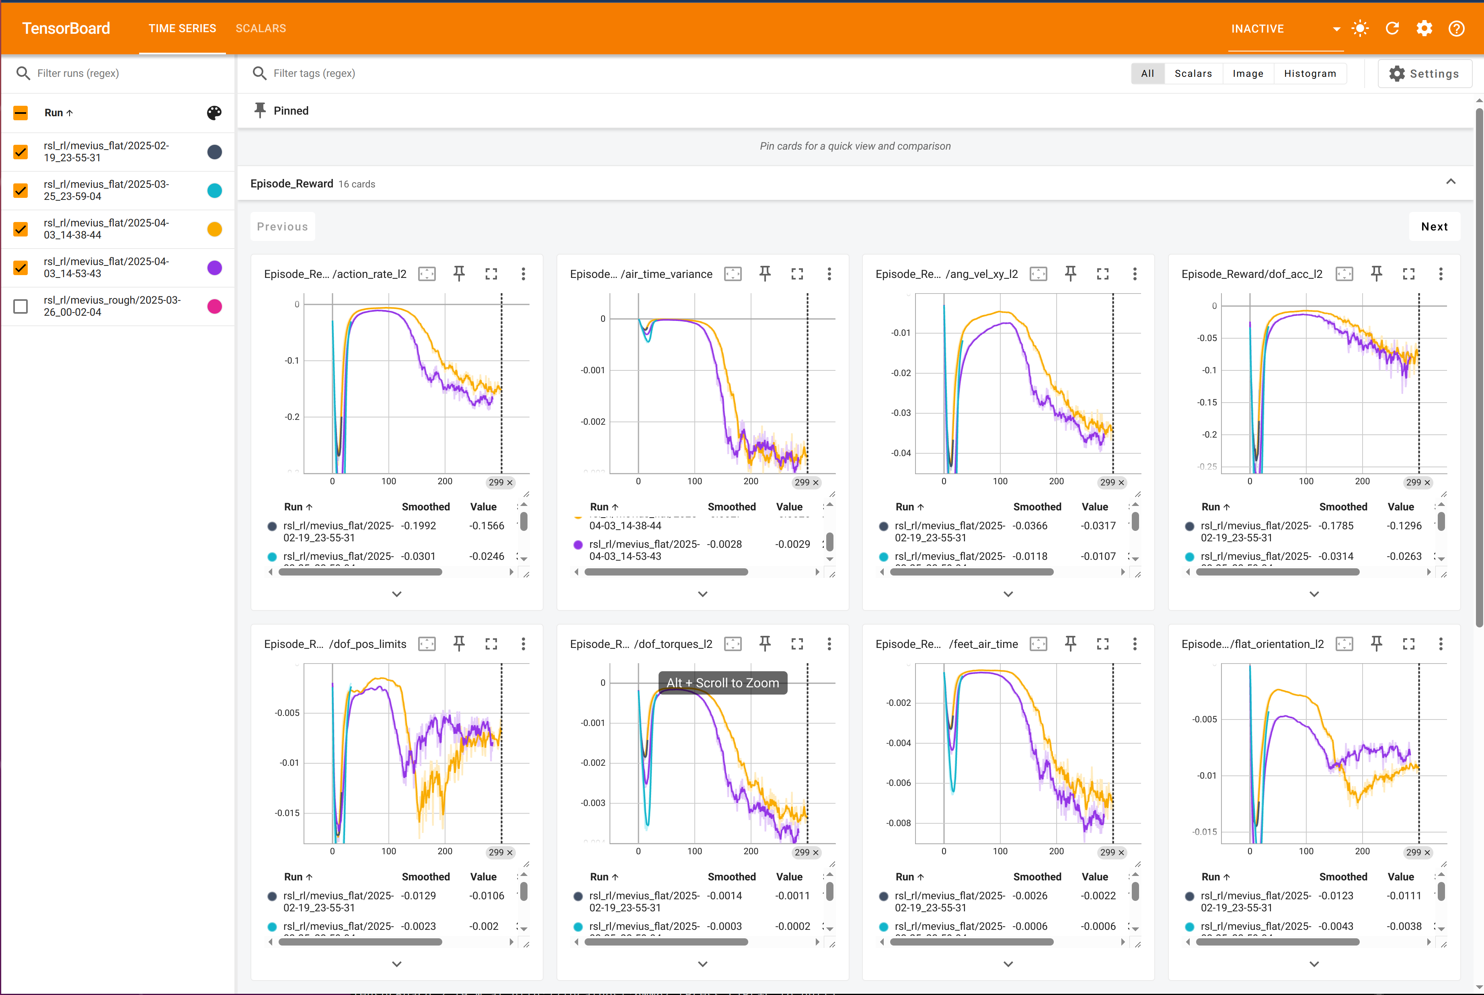The width and height of the screenshot is (1484, 995).
Task: Collapse the Episode_Reward section
Action: pyautogui.click(x=1450, y=182)
